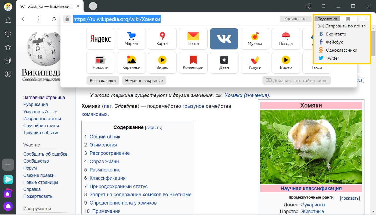Viewport: 376px width, 215px height.
Task: Open the Погода tile
Action: point(286,39)
